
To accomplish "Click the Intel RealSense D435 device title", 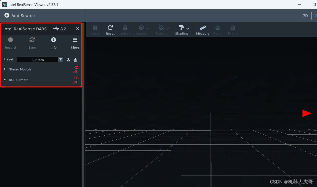I will (x=25, y=29).
